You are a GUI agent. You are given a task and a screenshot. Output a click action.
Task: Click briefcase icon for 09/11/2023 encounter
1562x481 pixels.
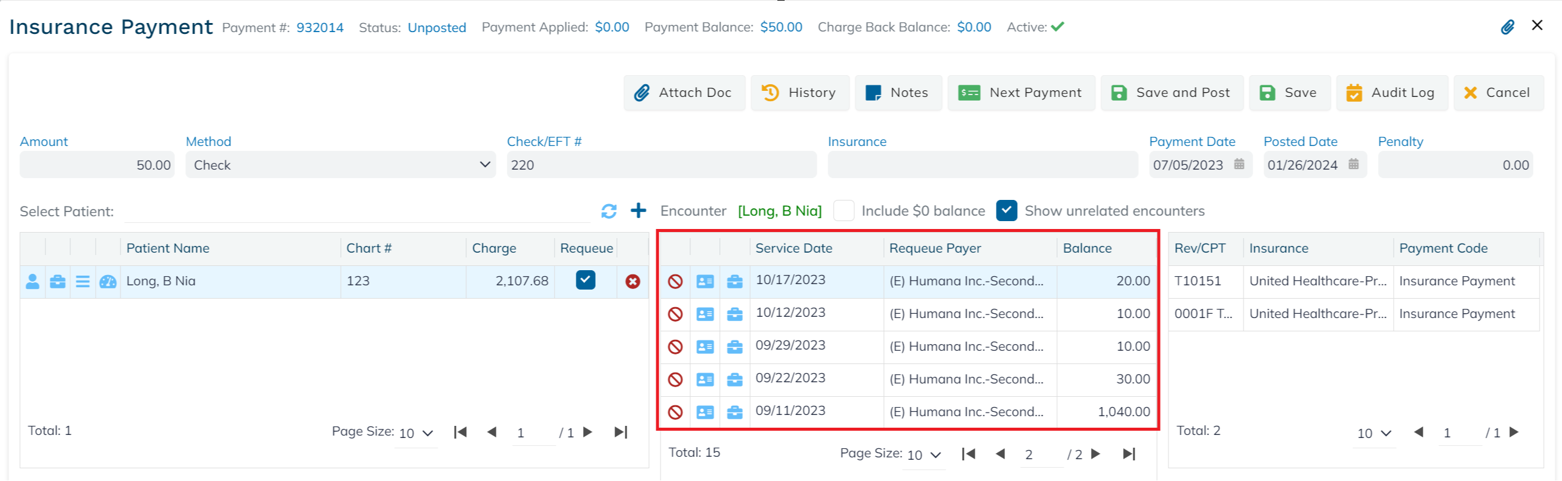pos(734,413)
